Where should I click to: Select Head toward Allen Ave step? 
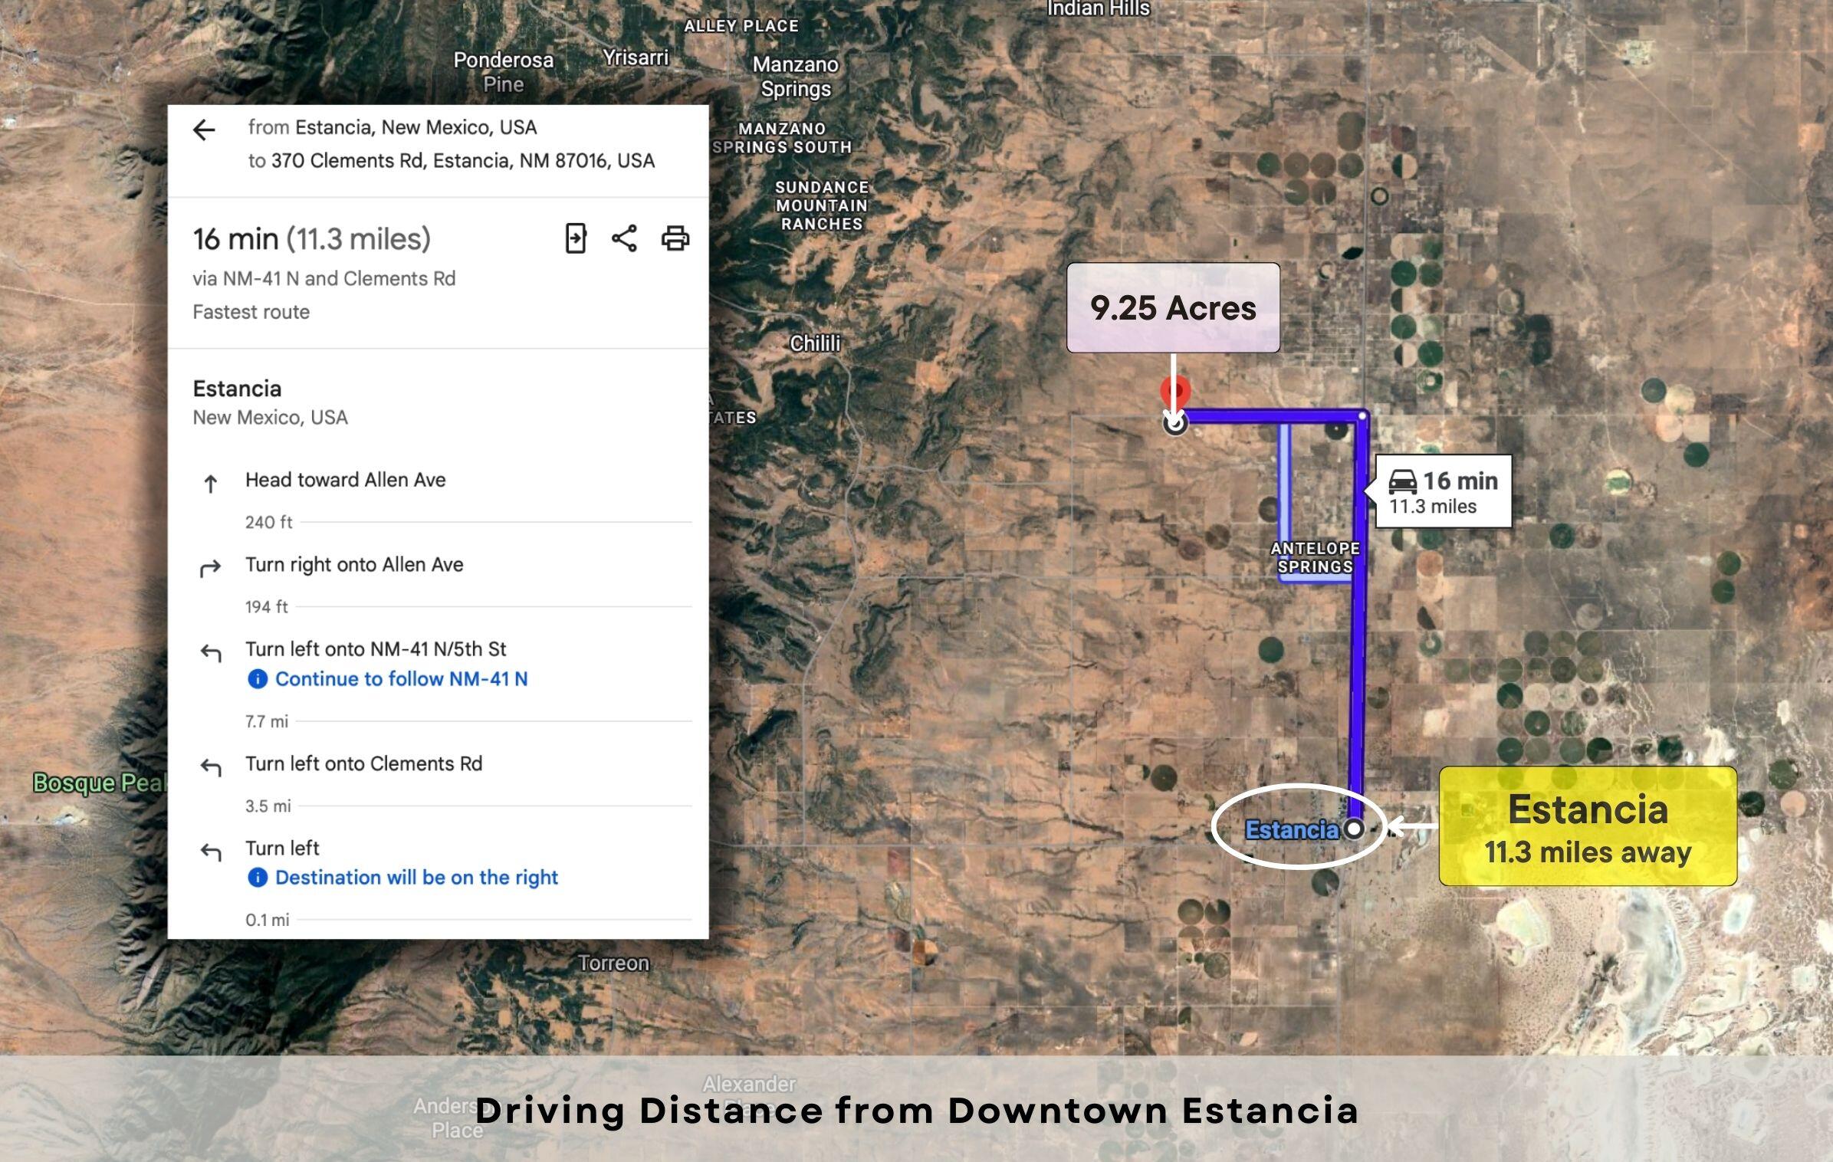click(x=345, y=480)
